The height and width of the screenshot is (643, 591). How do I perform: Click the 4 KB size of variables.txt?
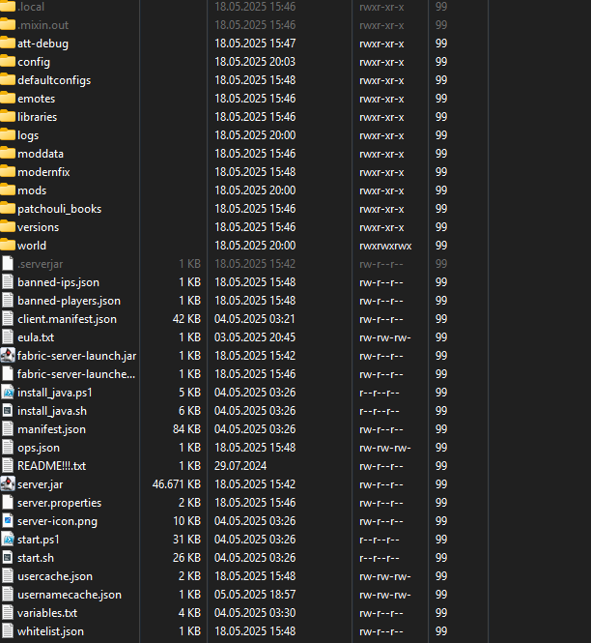[189, 613]
